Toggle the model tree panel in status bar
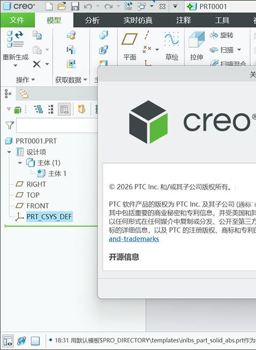Screen dimensions: 256x350 tap(8, 341)
